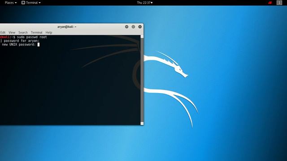Open the Help menu in terminal
Screen dimensions: 287x161
tap(49, 33)
